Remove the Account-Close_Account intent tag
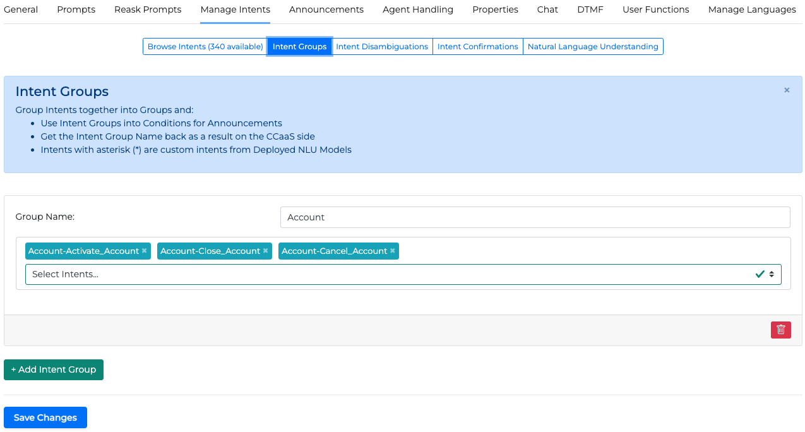 click(x=266, y=251)
